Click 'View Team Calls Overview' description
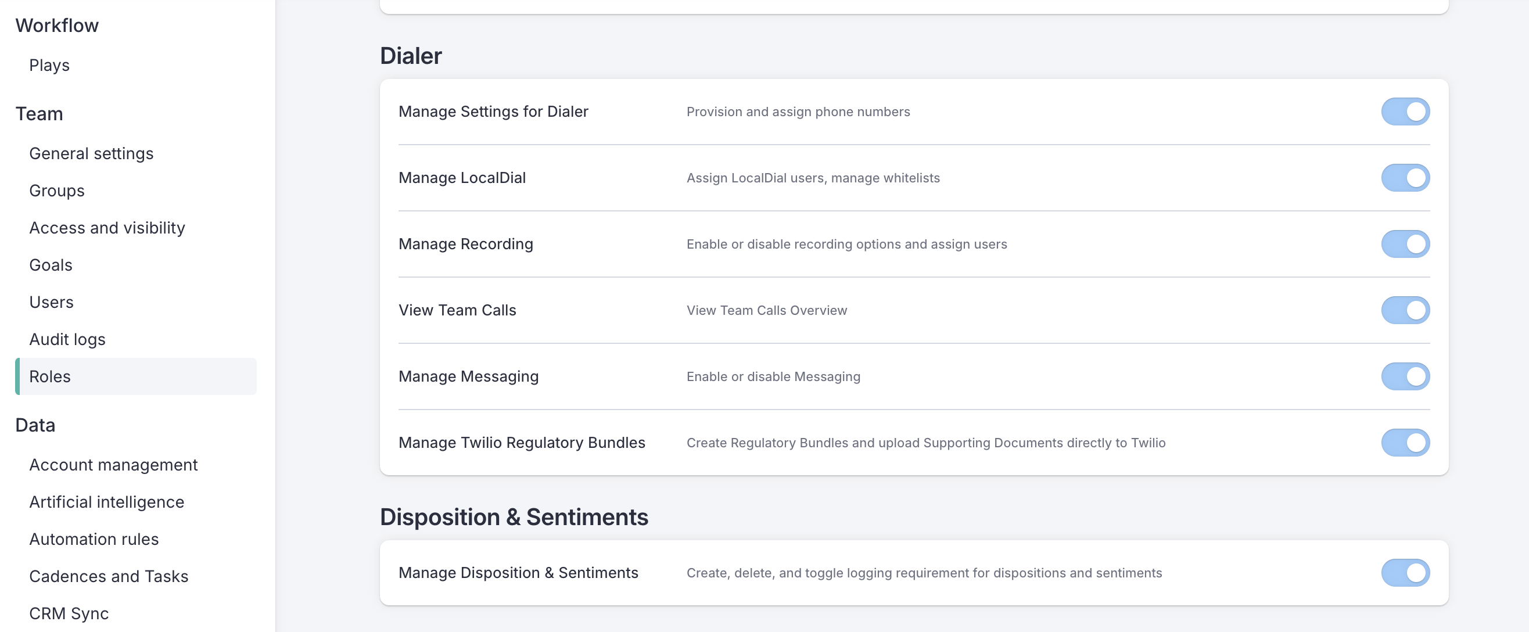 tap(767, 310)
